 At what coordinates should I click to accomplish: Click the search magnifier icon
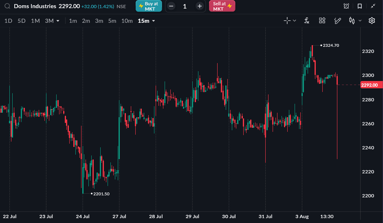[x=7, y=6]
